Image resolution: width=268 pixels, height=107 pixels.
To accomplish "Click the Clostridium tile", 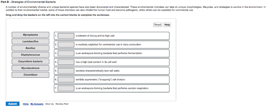I will tap(30, 75).
